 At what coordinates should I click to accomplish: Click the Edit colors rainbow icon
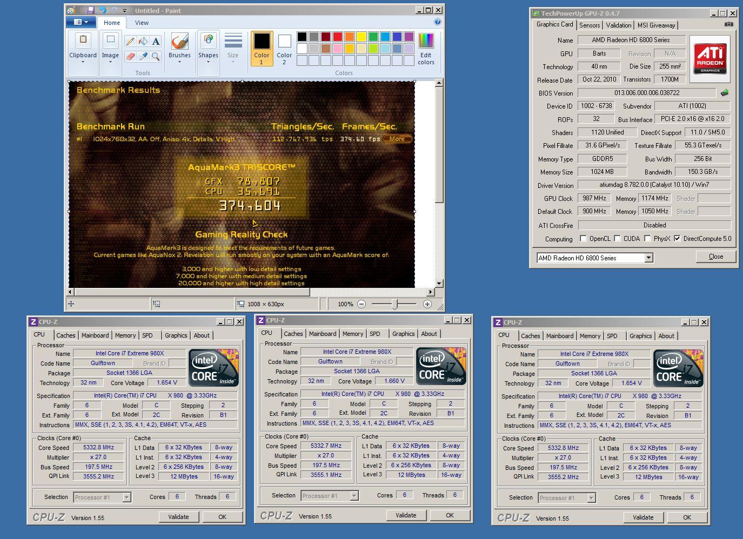coord(426,41)
